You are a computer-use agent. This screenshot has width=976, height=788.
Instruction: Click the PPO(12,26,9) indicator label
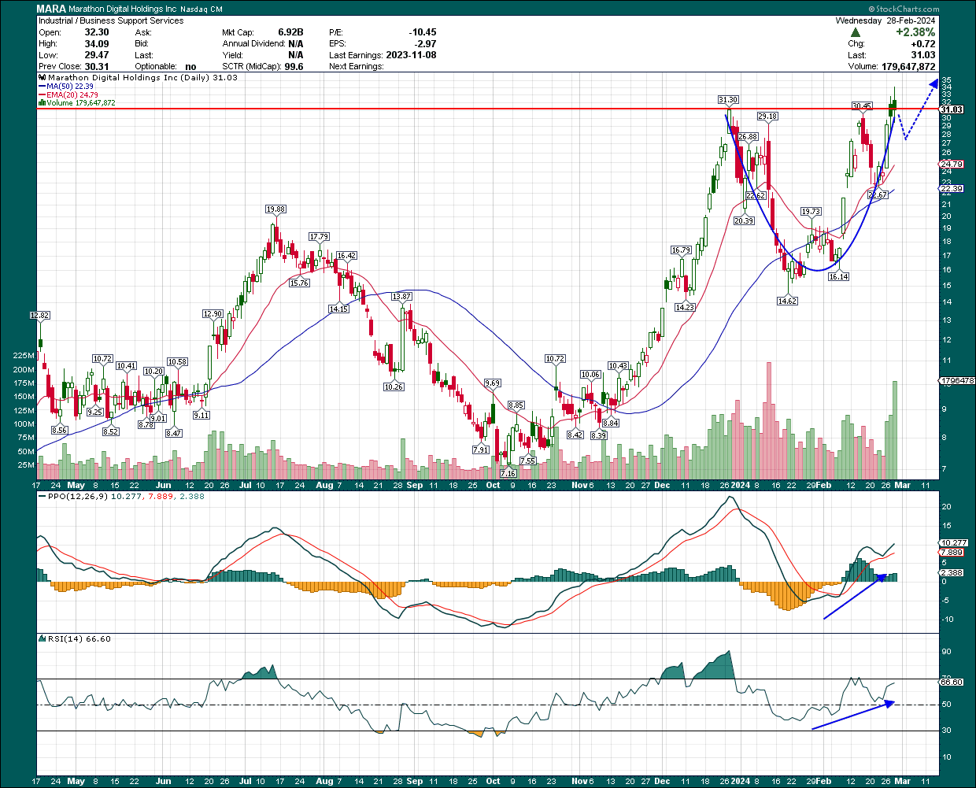[x=76, y=497]
